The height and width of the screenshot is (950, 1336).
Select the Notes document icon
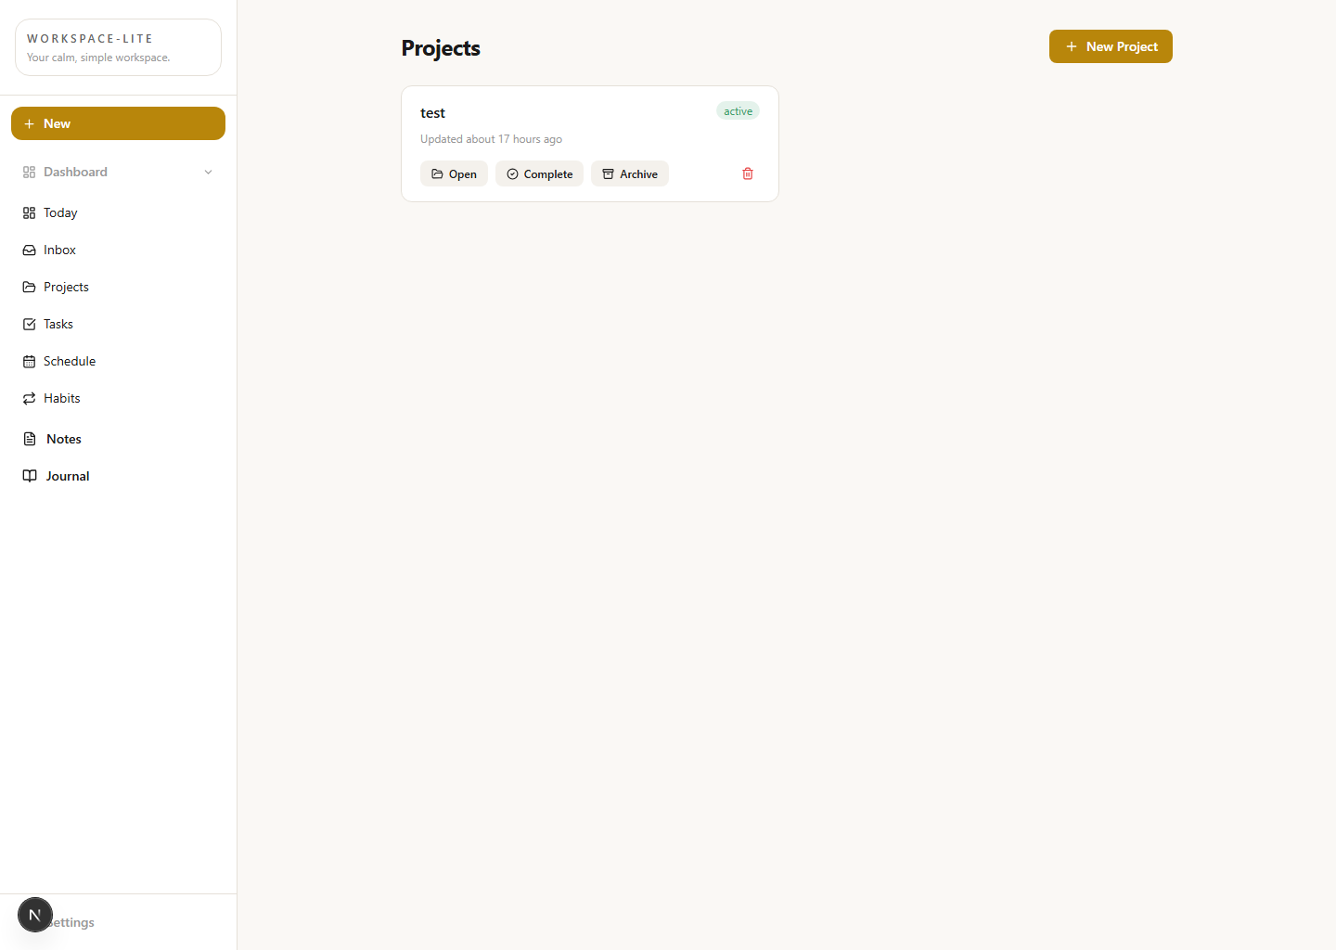(31, 438)
